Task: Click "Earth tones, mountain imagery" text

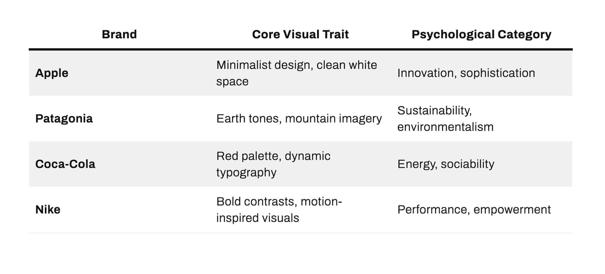Action: [299, 119]
